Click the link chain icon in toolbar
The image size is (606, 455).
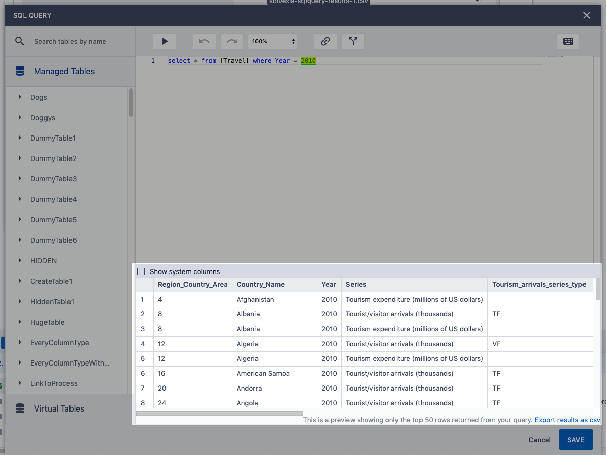click(325, 41)
